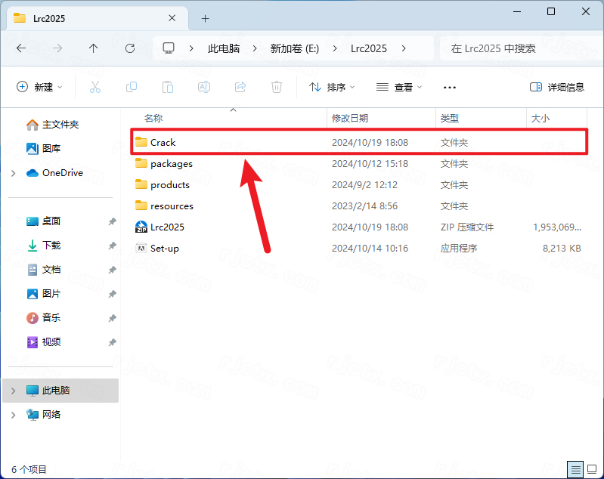
Task: Expand the 此电脑 tree node
Action: pos(14,391)
